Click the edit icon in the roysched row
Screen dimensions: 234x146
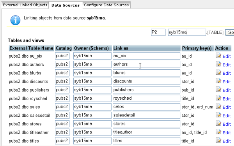tap(218, 98)
